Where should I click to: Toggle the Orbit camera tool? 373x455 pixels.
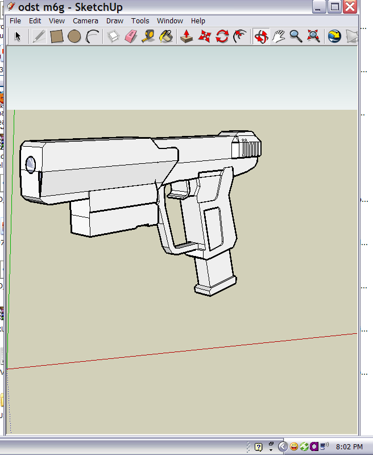261,36
